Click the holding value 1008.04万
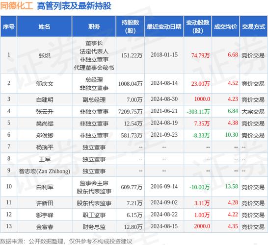 (x=130, y=84)
